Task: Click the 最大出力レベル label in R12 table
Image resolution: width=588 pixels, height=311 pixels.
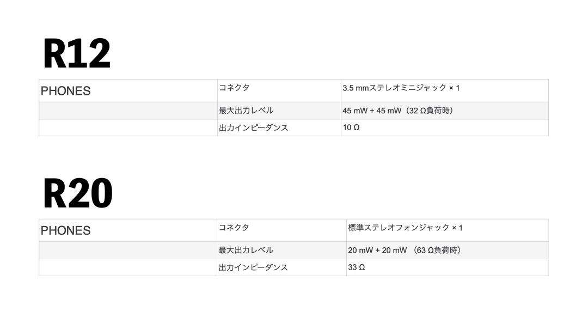Action: pos(246,111)
